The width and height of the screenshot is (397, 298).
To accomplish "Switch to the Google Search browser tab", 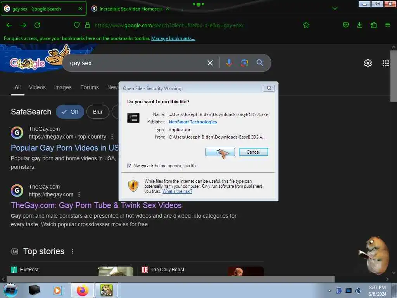I will click(x=43, y=9).
